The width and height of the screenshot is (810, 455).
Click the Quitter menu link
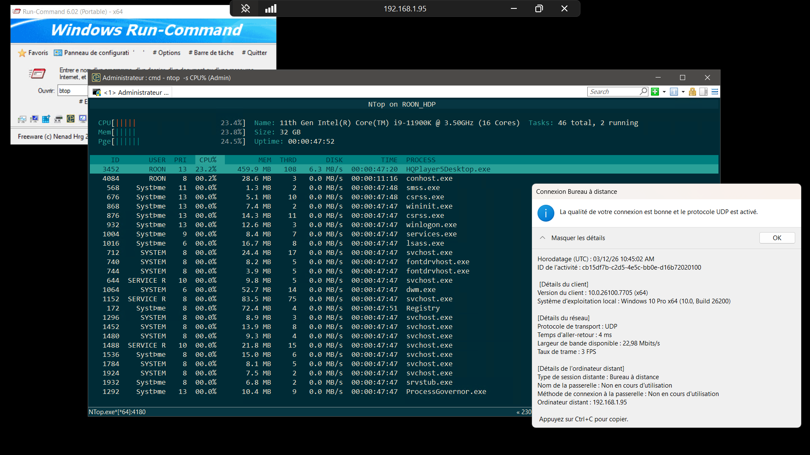point(254,53)
